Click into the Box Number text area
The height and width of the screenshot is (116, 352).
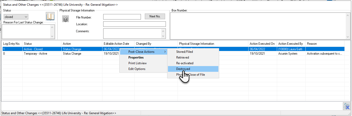coord(258,26)
